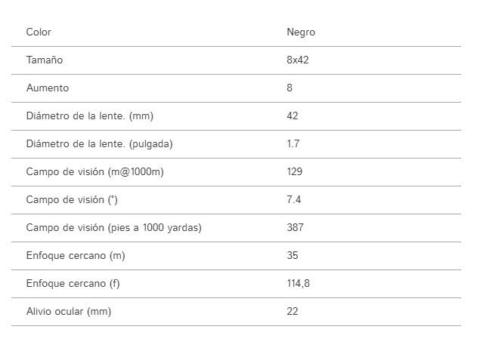
Task: Select Campo de visión (°) label
Action: coord(72,200)
